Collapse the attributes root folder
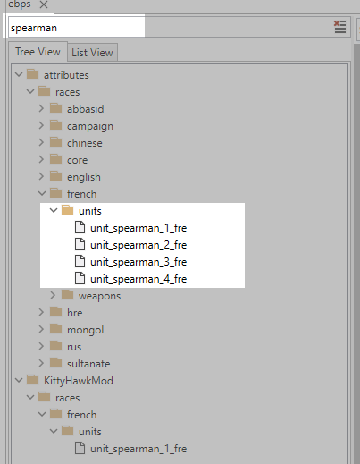 (19, 74)
